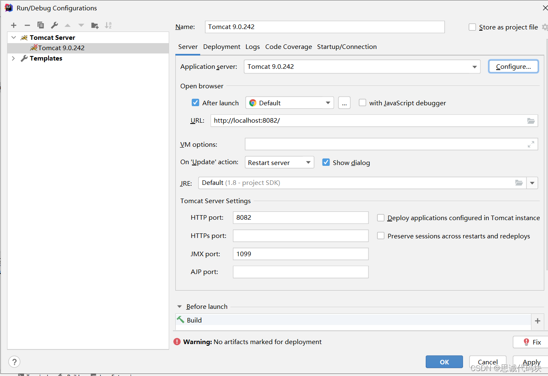Toggle Show dialog checkbox

tap(326, 162)
